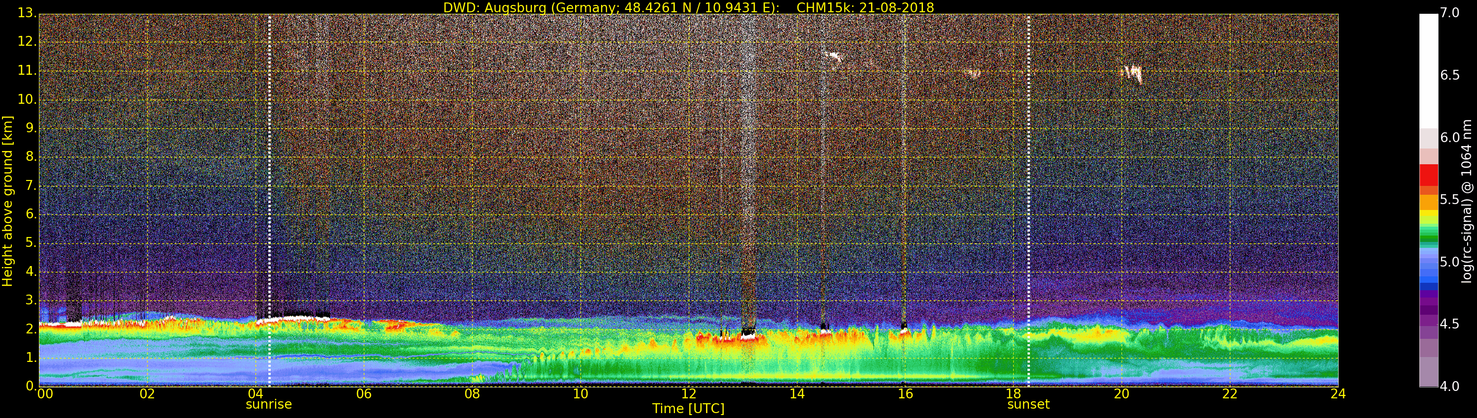The width and height of the screenshot is (1477, 418).
Task: Click height axis tick '13.'
Action: pos(27,13)
